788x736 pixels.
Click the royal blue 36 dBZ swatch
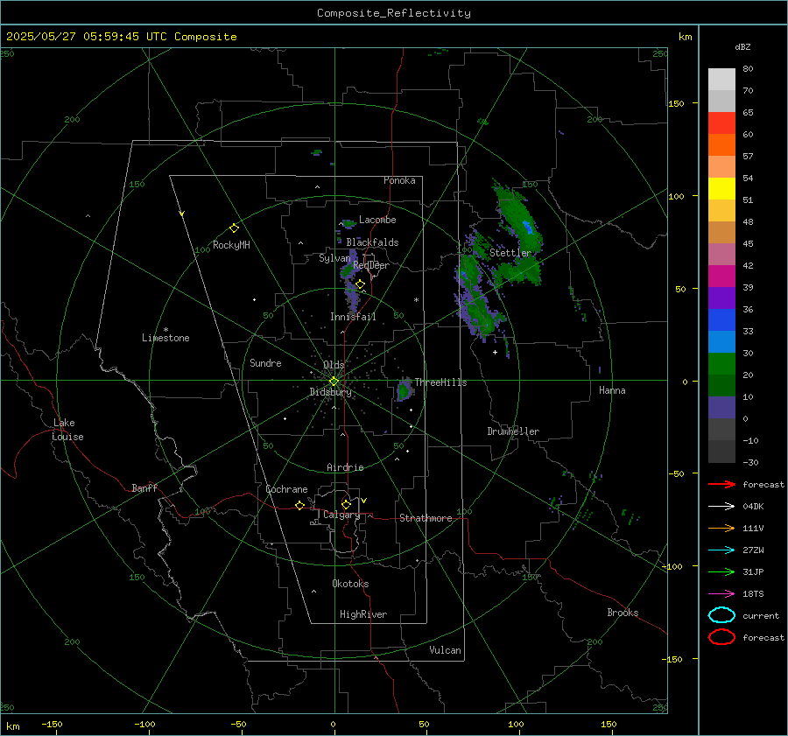tap(721, 319)
